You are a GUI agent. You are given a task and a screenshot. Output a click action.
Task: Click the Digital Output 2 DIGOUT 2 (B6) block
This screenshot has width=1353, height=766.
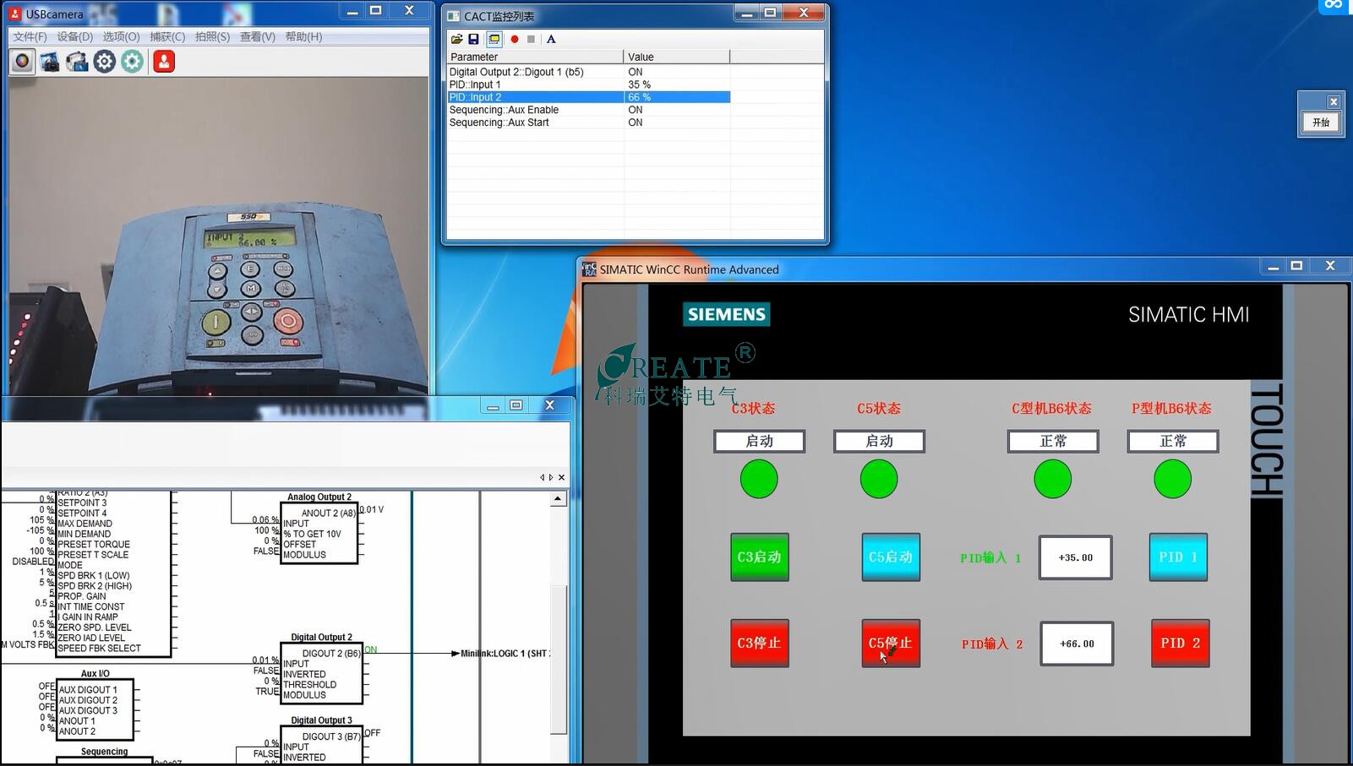point(321,673)
